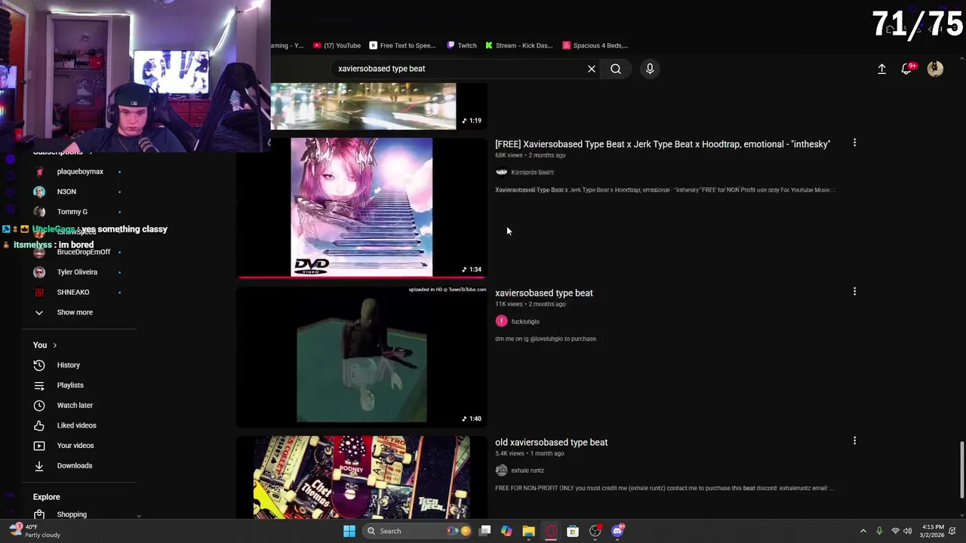Image resolution: width=966 pixels, height=543 pixels.
Task: Click the Downloads arrow icon
Action: [39, 465]
